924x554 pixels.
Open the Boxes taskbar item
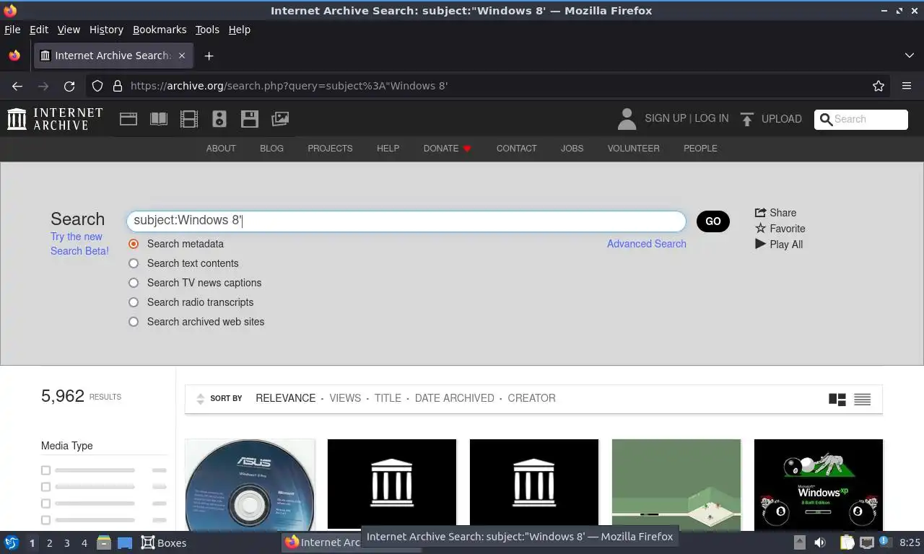[x=164, y=542]
